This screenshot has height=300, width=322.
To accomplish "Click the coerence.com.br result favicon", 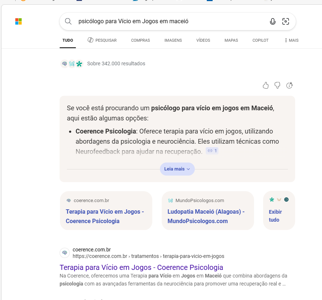I will (x=65, y=253).
